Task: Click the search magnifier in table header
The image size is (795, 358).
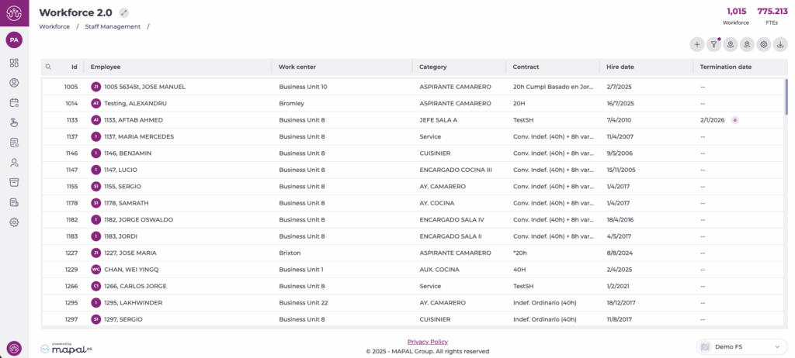Action: 48,67
